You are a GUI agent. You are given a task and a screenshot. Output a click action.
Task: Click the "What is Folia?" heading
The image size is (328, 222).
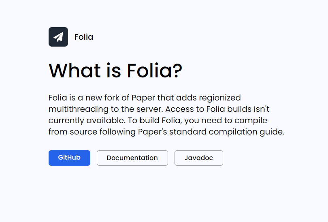coord(115,70)
